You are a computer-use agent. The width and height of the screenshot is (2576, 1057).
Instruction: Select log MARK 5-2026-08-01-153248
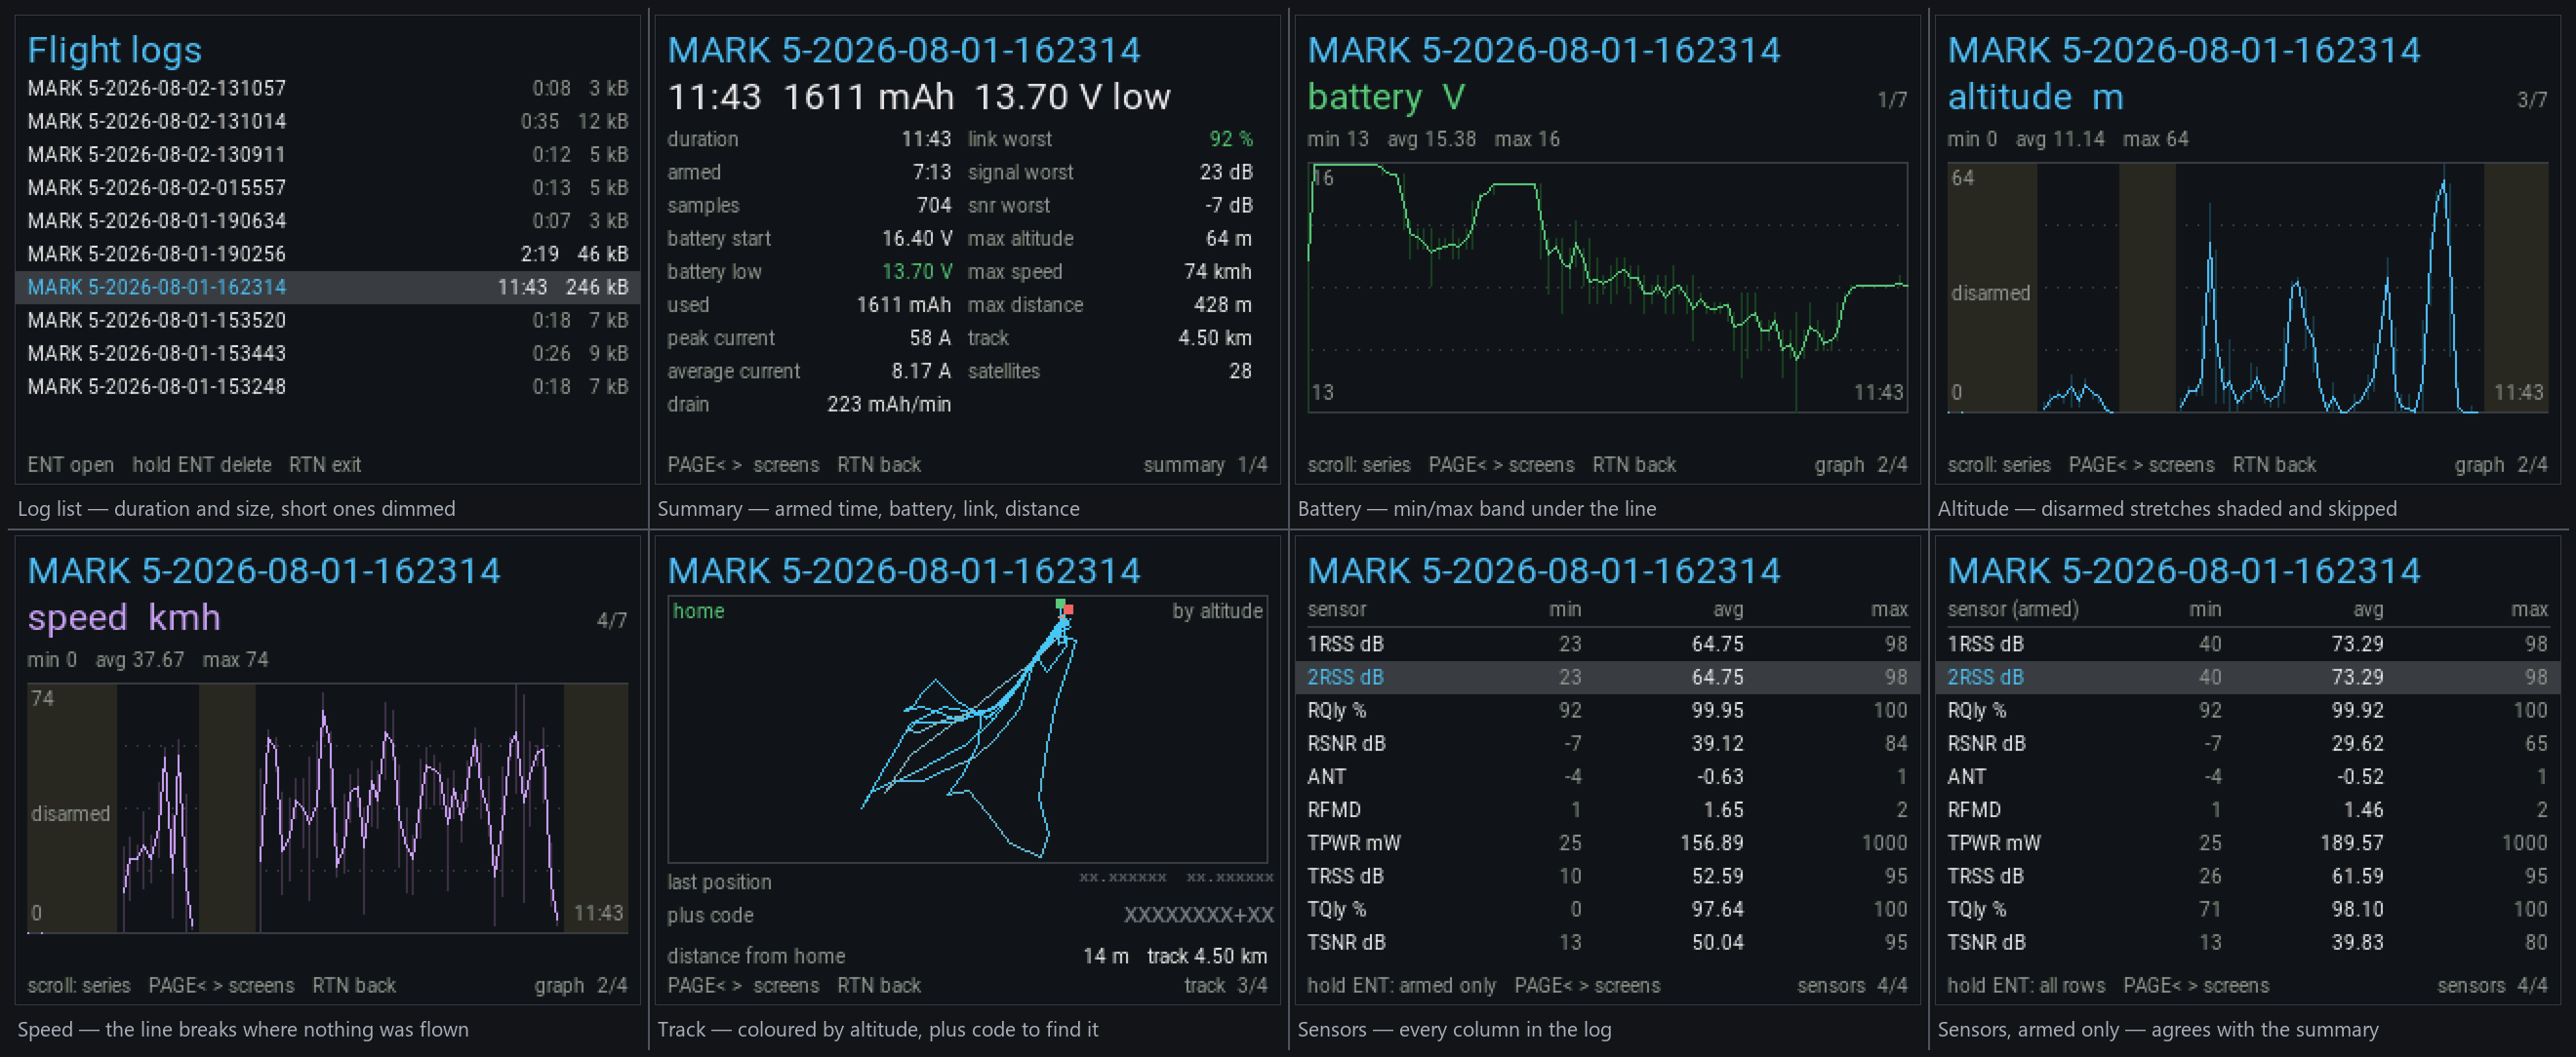click(327, 385)
